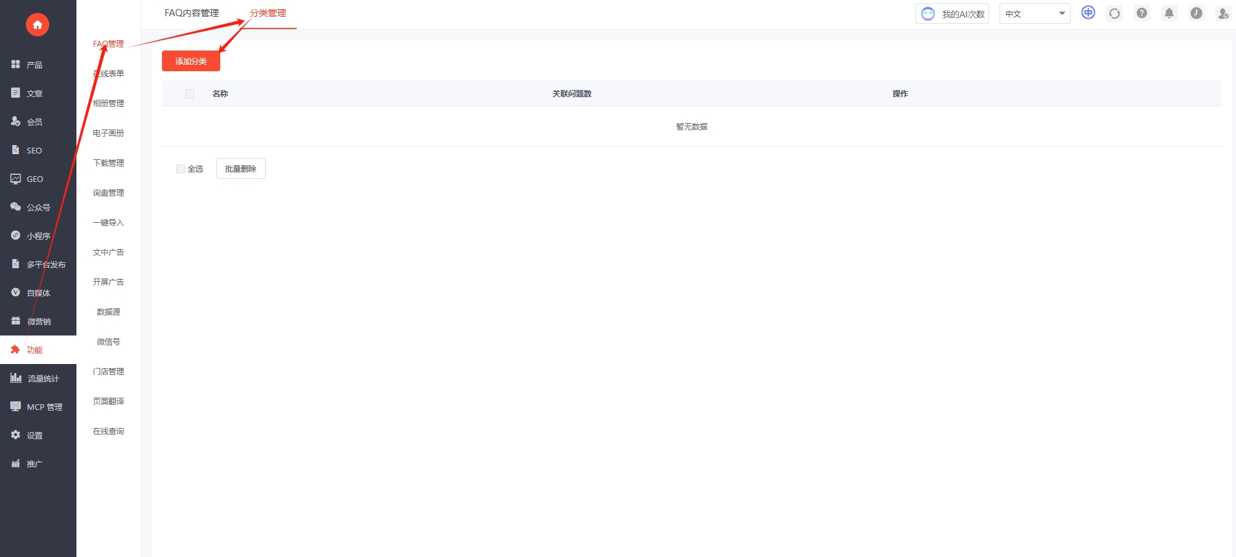Click the user account icon
This screenshot has height=557, width=1236.
[x=1224, y=14]
